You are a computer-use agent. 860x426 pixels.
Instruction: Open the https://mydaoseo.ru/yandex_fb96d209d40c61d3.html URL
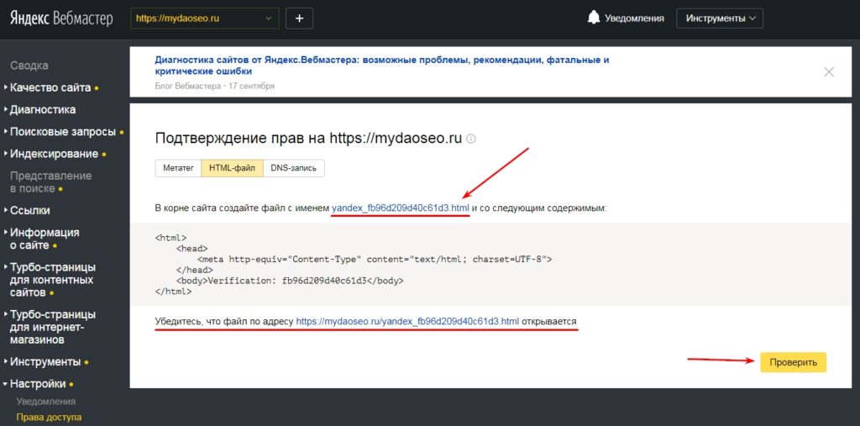point(407,321)
